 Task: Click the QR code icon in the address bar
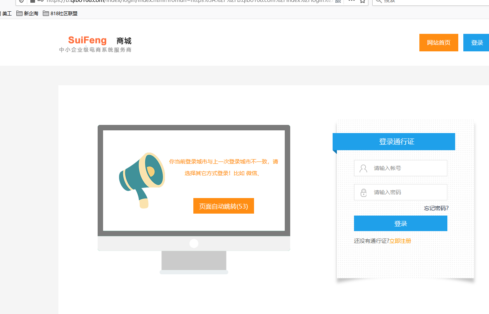[338, 1]
